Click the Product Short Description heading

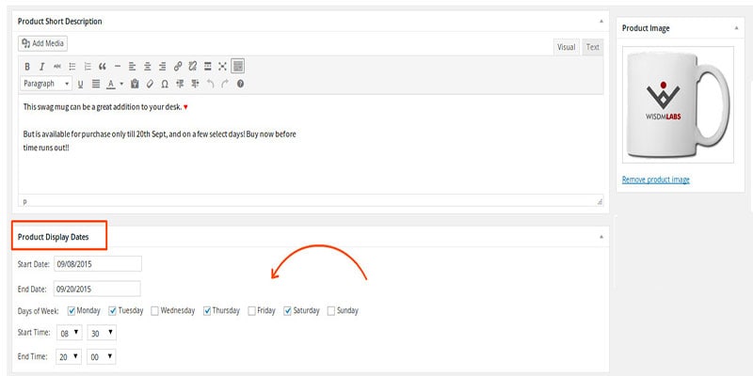[x=59, y=22]
